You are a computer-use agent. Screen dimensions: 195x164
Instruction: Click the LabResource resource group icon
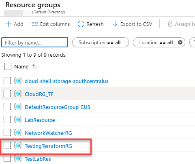pos(18,119)
